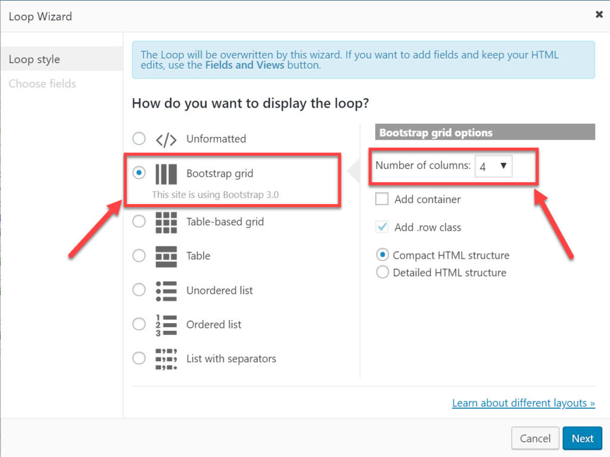
Task: Click the List with separators icon
Action: click(166, 359)
